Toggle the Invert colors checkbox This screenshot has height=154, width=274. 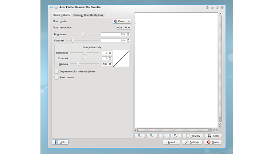tap(56, 77)
